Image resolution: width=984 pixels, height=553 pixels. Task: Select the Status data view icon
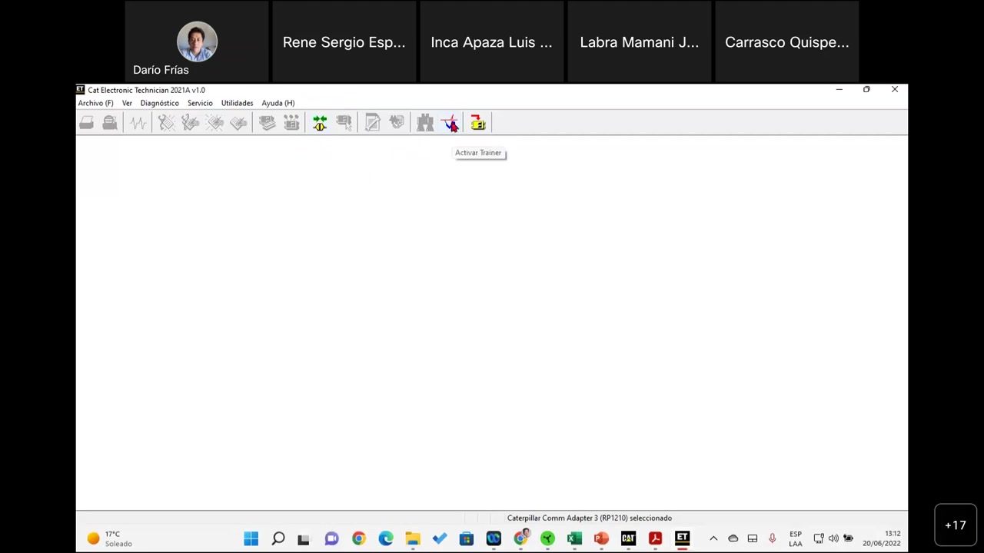(x=138, y=123)
